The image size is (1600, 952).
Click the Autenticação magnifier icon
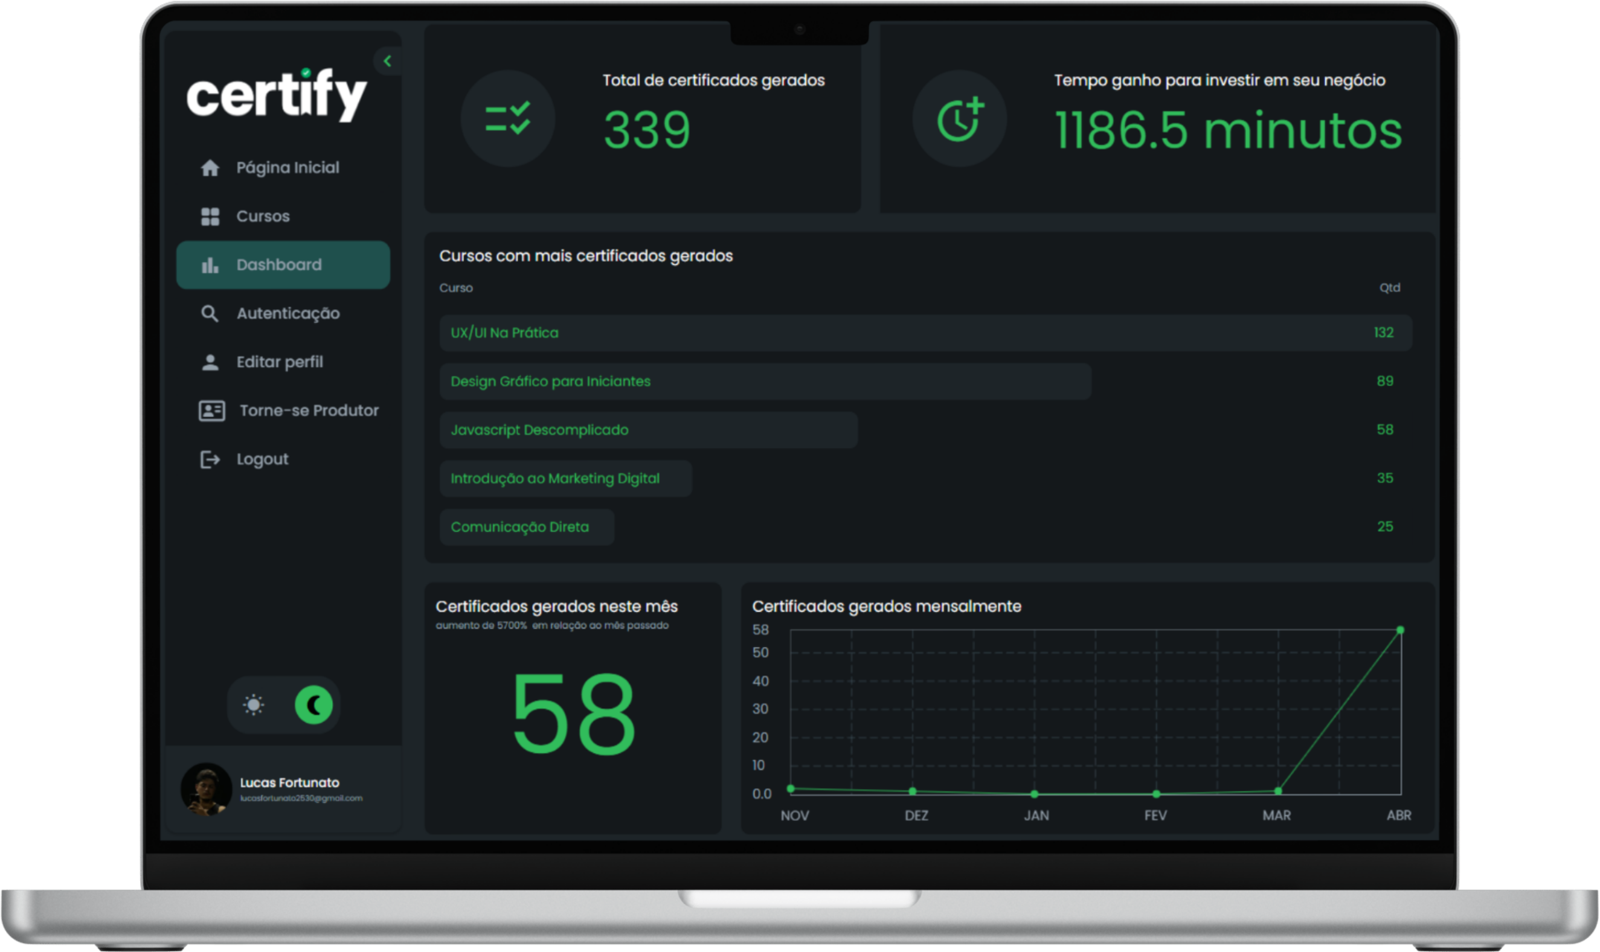[x=210, y=314]
